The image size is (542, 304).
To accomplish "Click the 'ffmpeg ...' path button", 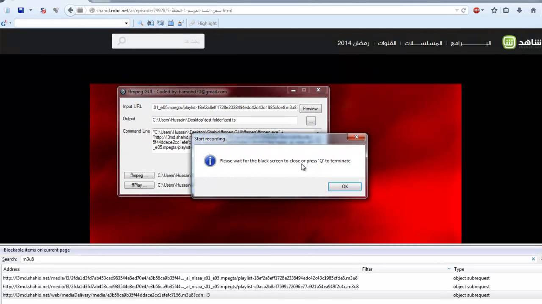I will pyautogui.click(x=139, y=175).
